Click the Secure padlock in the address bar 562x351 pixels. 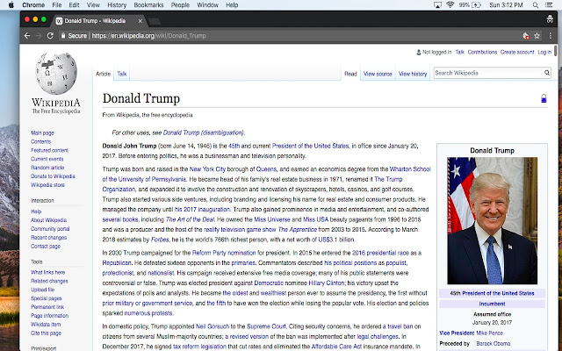click(63, 35)
